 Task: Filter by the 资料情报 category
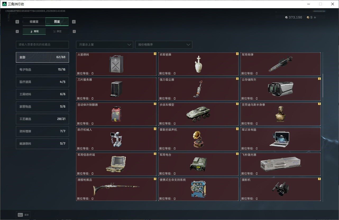[42, 131]
